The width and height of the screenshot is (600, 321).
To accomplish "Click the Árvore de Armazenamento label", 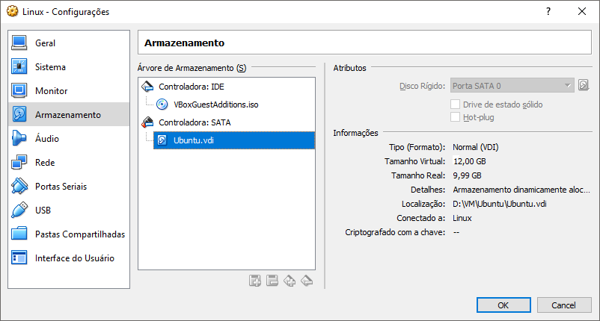I will click(x=192, y=68).
